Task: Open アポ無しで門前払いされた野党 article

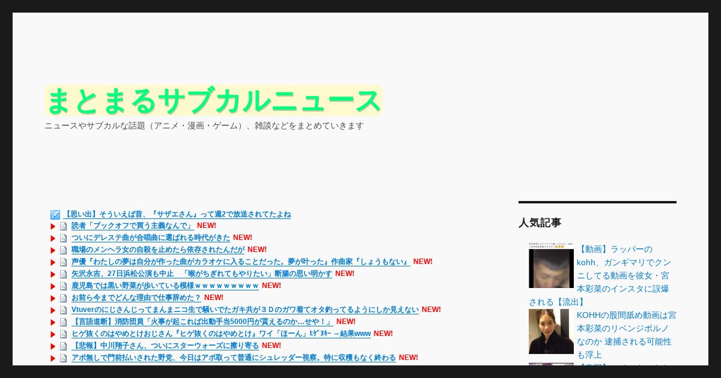Action: click(234, 358)
